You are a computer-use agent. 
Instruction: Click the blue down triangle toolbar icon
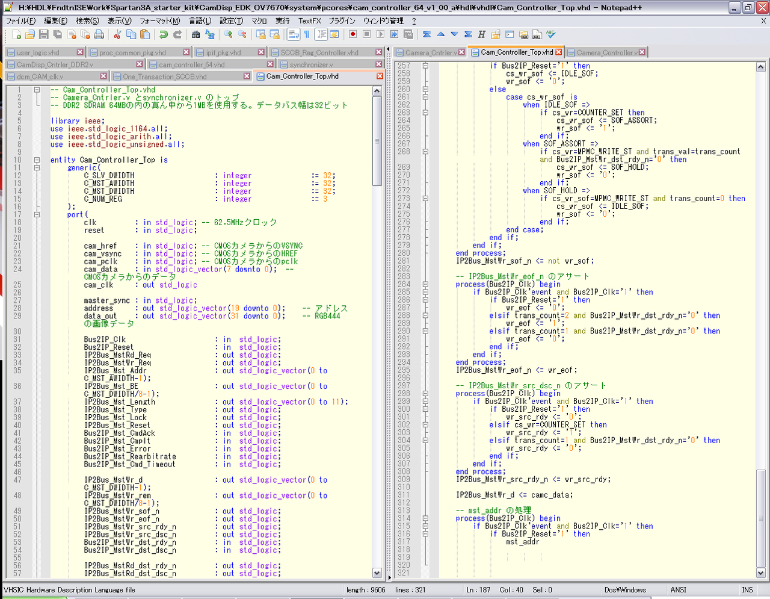pyautogui.click(x=454, y=34)
